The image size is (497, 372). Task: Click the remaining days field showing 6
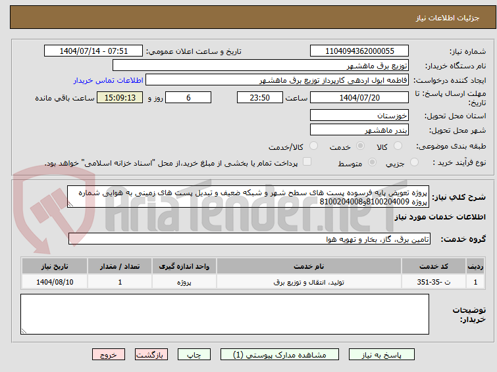pos(188,97)
